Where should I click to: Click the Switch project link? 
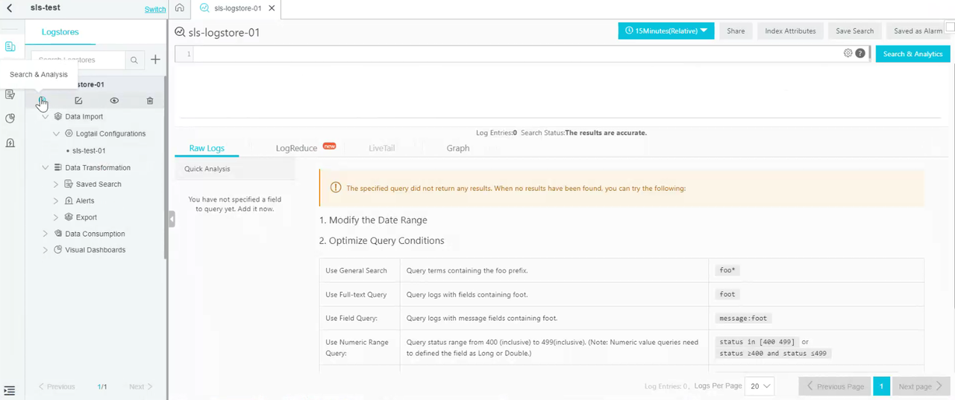tap(155, 10)
